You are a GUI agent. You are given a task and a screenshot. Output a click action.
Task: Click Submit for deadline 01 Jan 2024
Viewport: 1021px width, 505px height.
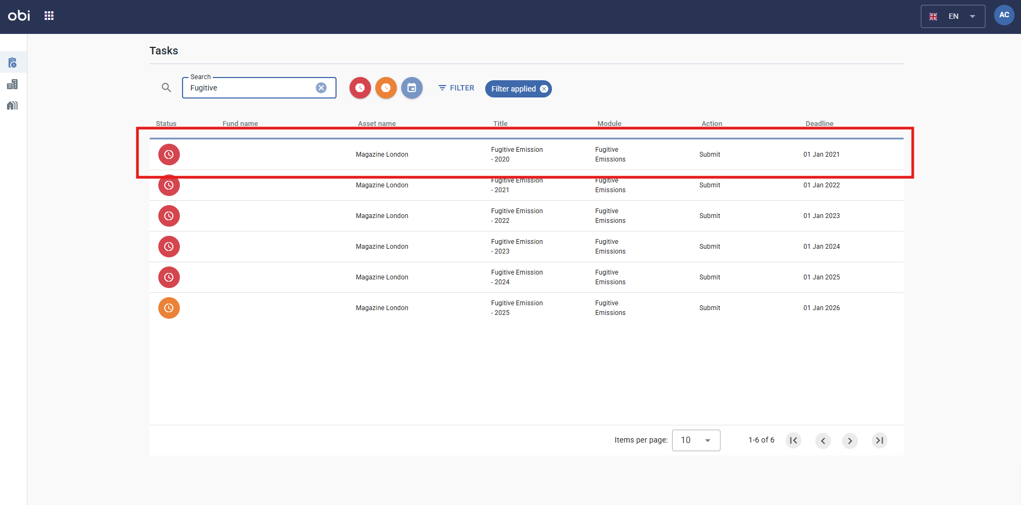(x=710, y=247)
